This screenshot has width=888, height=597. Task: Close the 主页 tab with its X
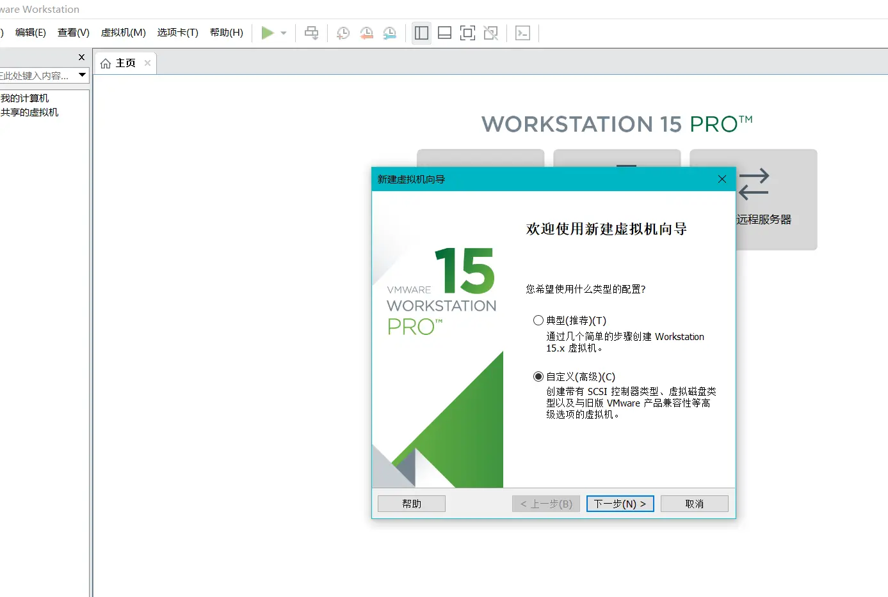click(x=148, y=63)
